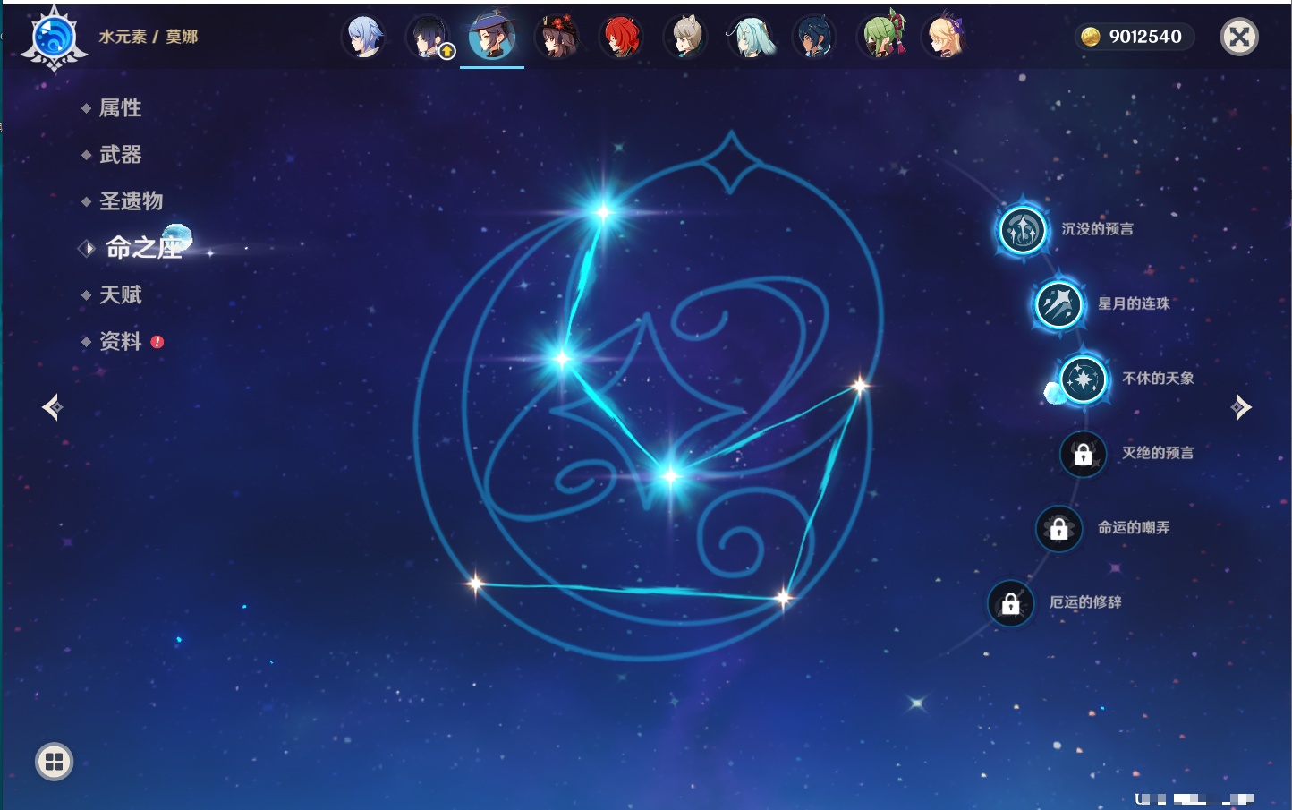View the 不休的天象 constellation node
This screenshot has width=1292, height=810.
[1083, 379]
